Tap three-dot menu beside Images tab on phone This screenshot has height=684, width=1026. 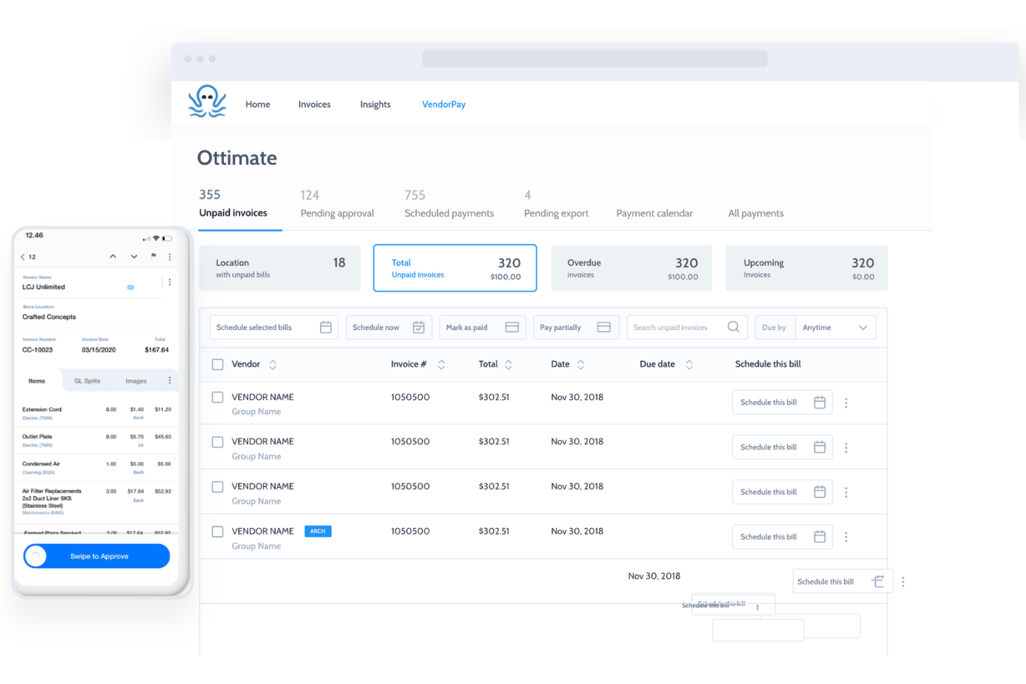(170, 380)
